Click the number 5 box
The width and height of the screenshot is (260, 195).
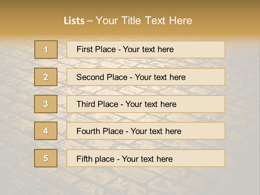46,158
